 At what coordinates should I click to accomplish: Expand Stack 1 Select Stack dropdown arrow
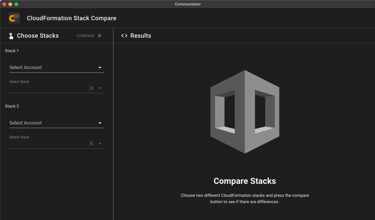(100, 88)
